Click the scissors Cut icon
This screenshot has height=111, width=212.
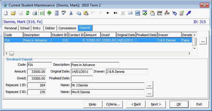point(71,13)
